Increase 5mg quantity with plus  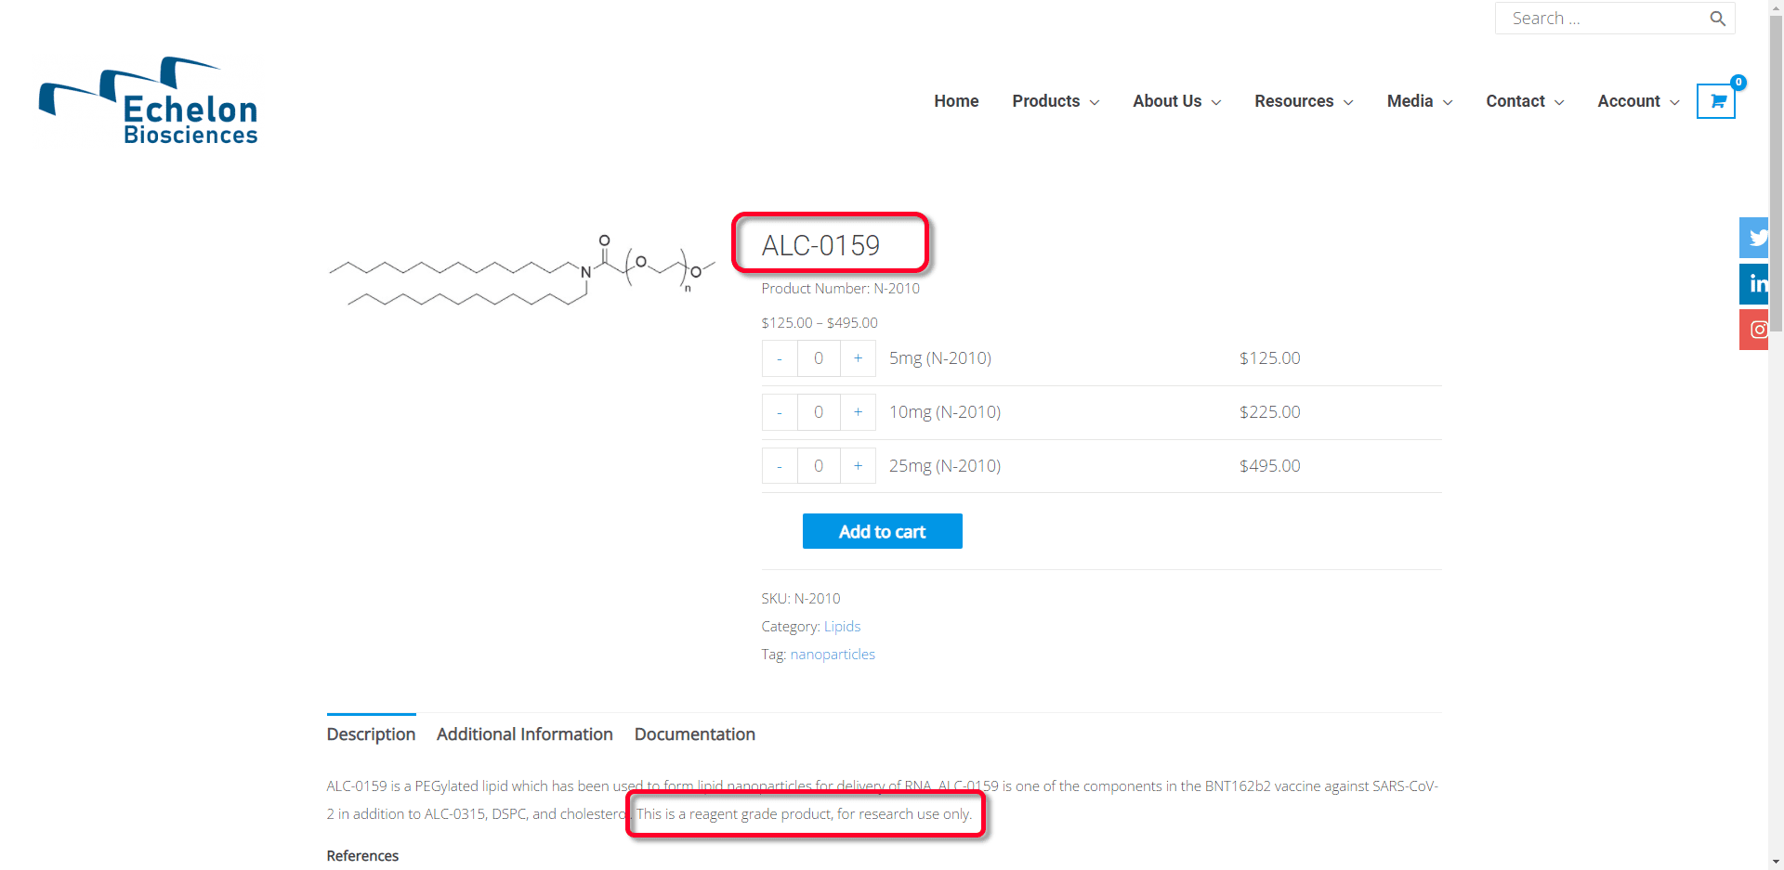point(858,358)
